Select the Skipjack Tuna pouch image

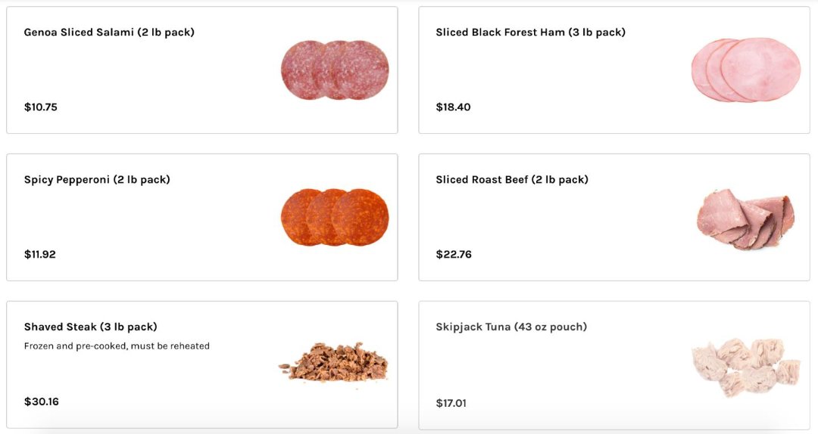click(745, 367)
